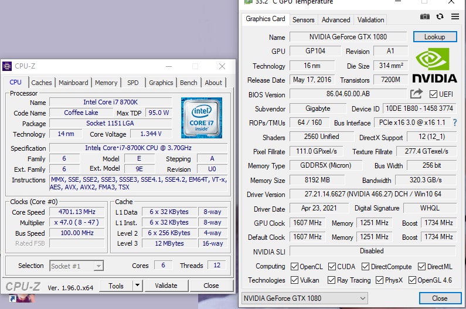Toggle the Vulkan checkbox

(294, 280)
